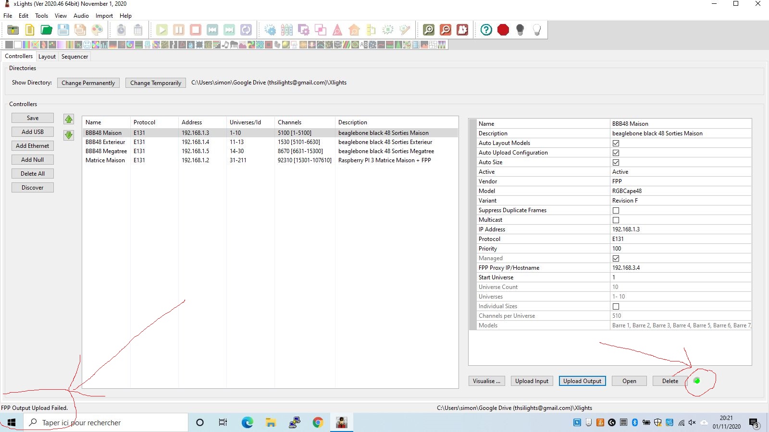
Task: Click the play button in the toolbar
Action: 162,29
